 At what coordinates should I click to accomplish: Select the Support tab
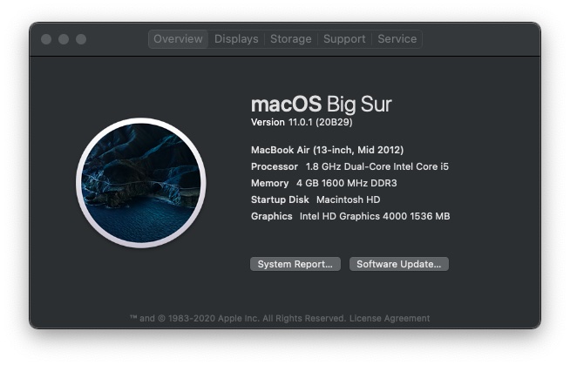pos(344,39)
